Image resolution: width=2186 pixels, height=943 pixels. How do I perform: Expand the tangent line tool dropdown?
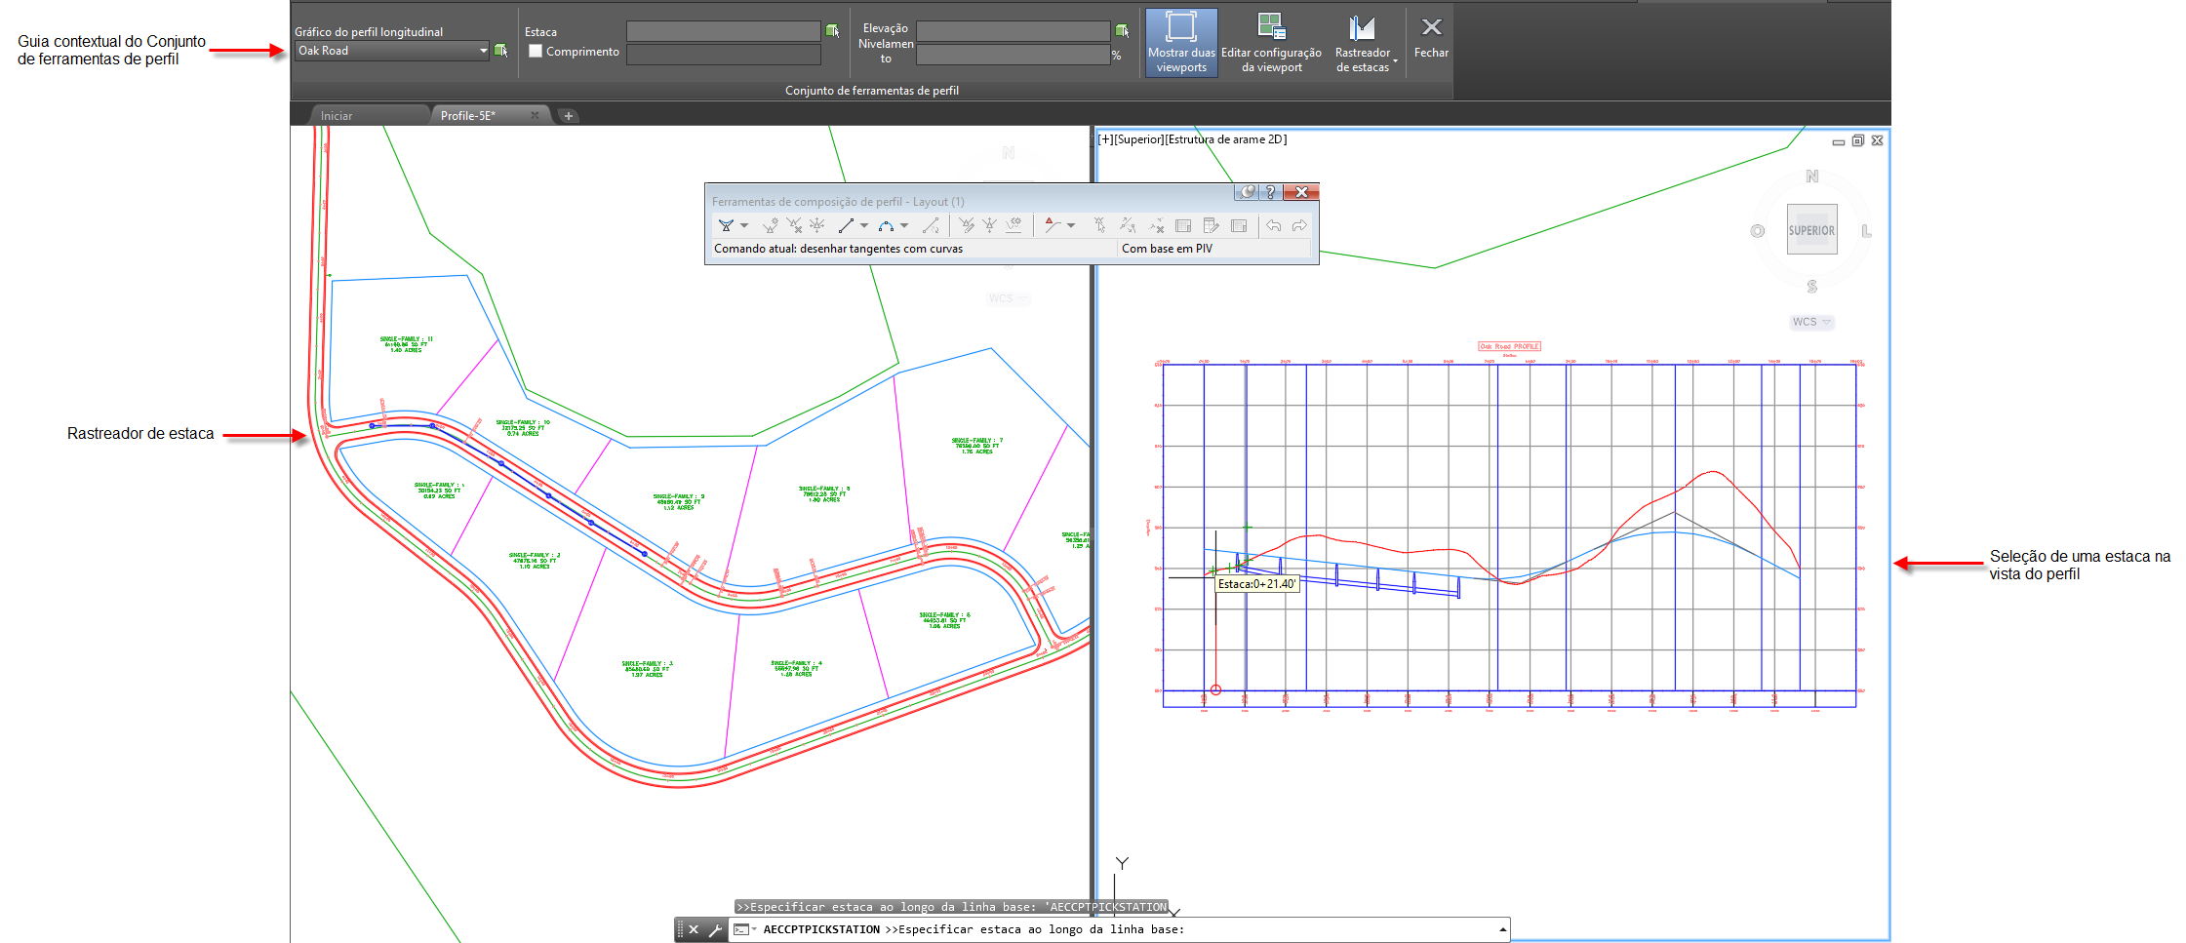[864, 225]
